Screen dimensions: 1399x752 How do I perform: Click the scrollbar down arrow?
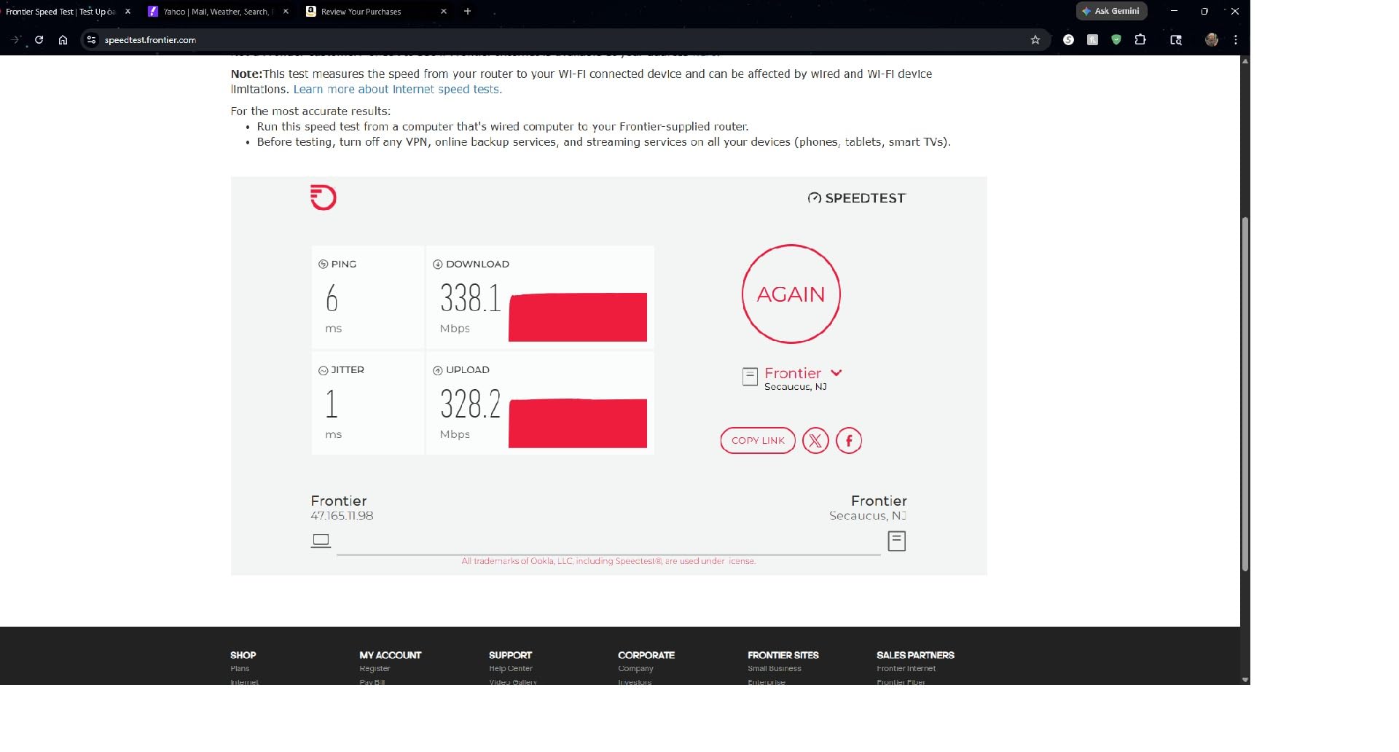click(x=1245, y=680)
